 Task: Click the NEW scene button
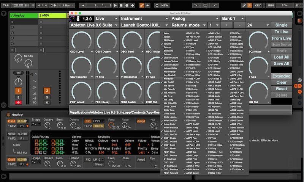[x=165, y=5]
